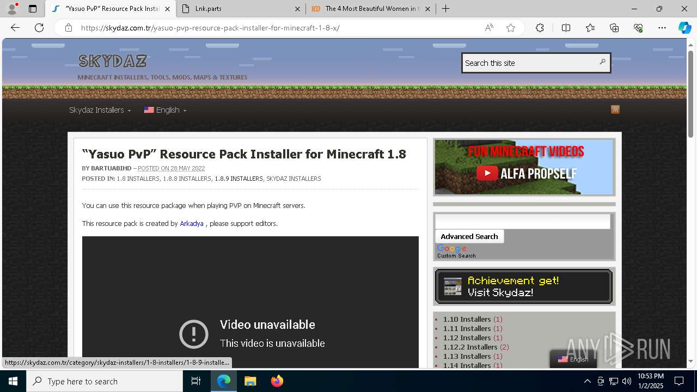
Task: Expand Skydaz Installers menu
Action: (100, 110)
